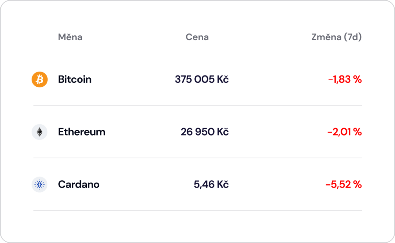The height and width of the screenshot is (243, 395).
Task: Select the Měna column header
Action: pos(70,37)
